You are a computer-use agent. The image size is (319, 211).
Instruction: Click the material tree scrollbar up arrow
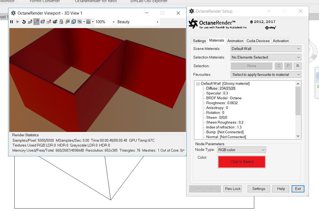(298, 84)
